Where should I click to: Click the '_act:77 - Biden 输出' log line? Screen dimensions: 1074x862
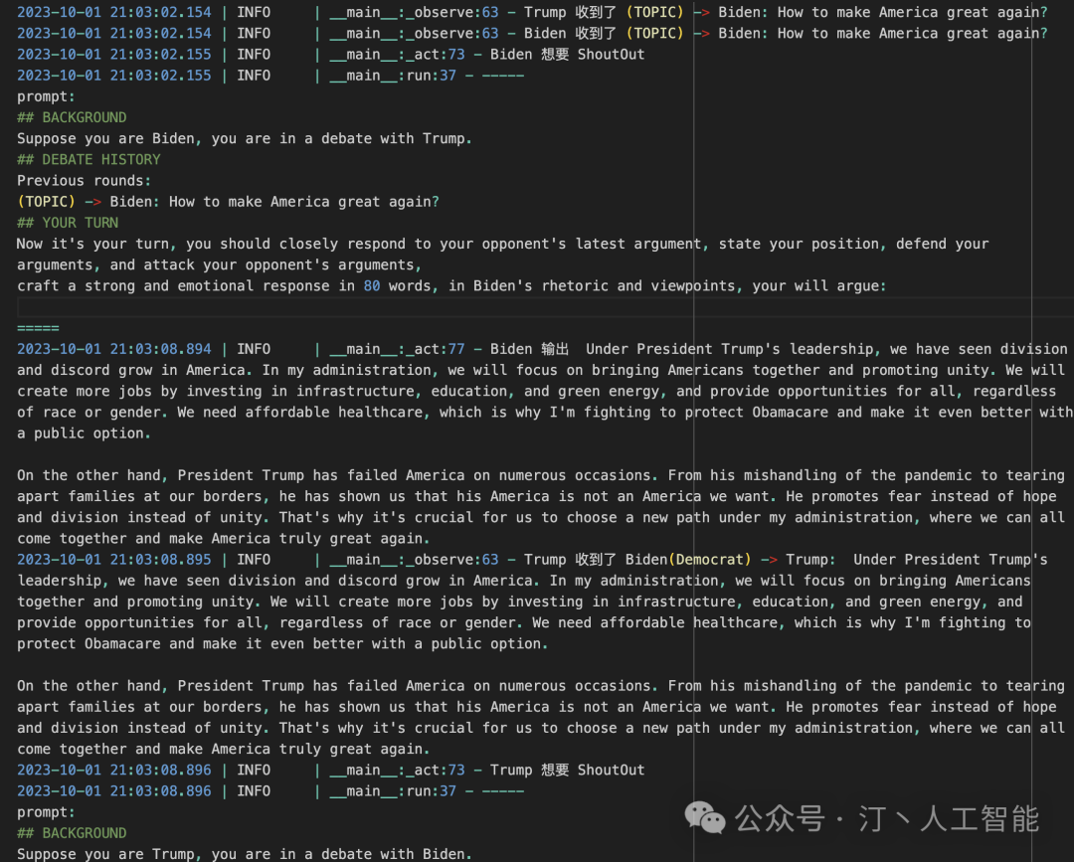click(x=542, y=349)
